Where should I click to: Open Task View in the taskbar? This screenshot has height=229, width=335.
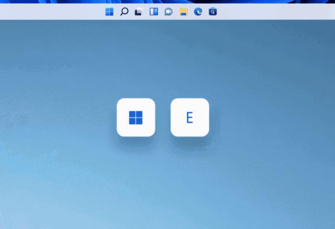(x=138, y=12)
